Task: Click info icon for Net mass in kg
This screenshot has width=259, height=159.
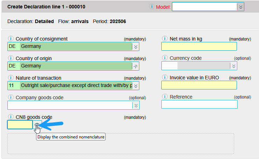Action: click(164, 39)
